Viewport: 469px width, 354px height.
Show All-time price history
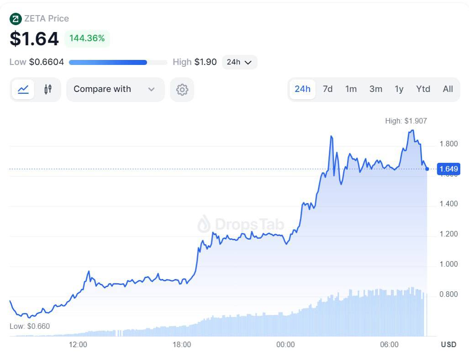pos(448,89)
